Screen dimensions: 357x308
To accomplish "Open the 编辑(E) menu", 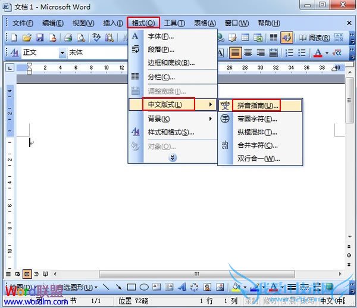I will [x=53, y=23].
